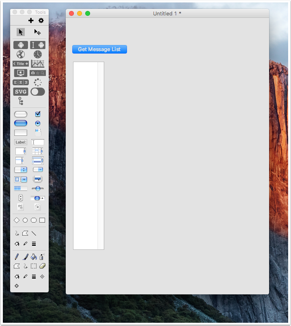The image size is (291, 326).
Task: Choose the pulldown menu control
Action: coord(38,169)
